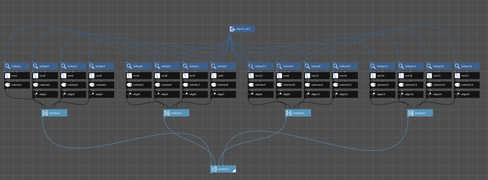Click the combine5 node icon

pyautogui.click(x=410, y=113)
